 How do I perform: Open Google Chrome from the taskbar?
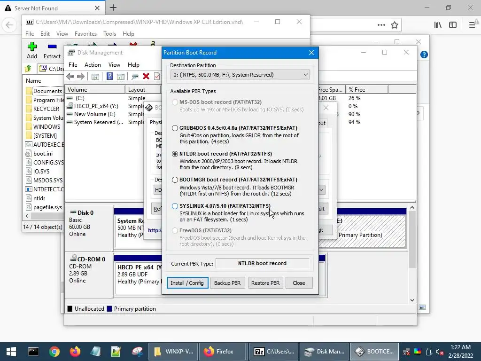tap(54, 352)
